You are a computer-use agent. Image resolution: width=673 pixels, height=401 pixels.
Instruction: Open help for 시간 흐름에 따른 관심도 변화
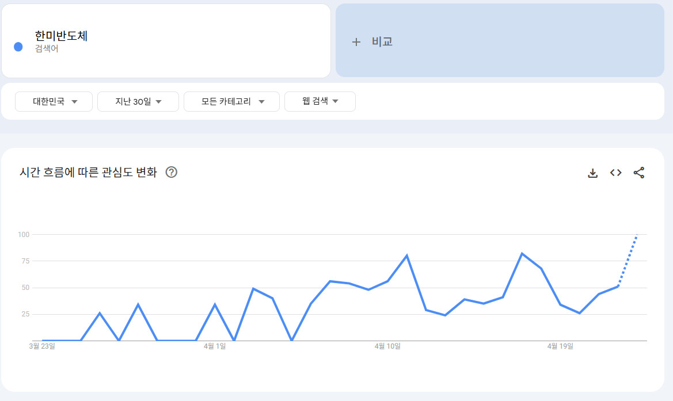point(171,173)
